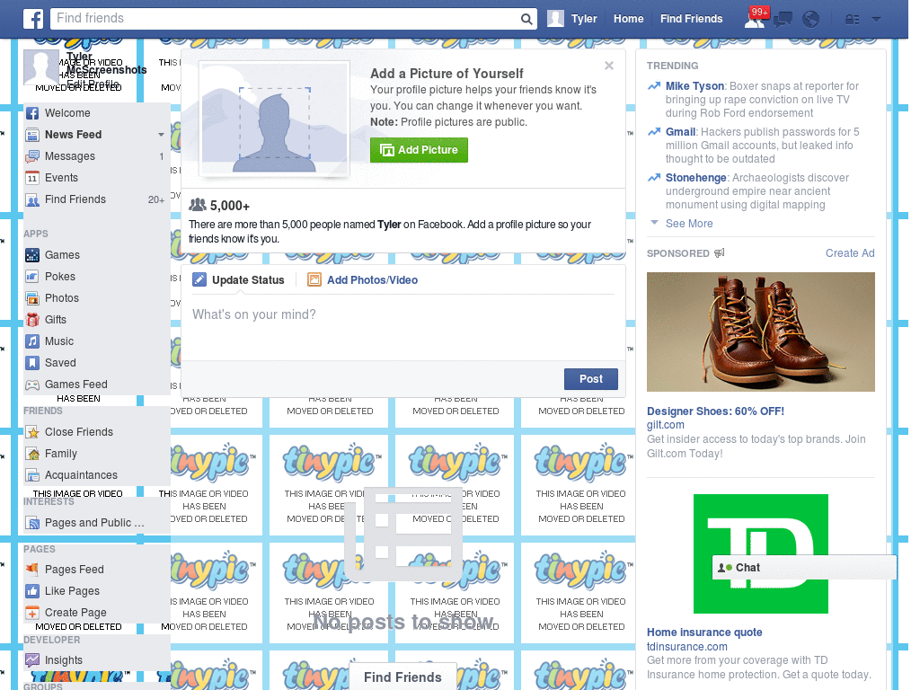920x690 pixels.
Task: Go to Home in top bar
Action: [628, 19]
